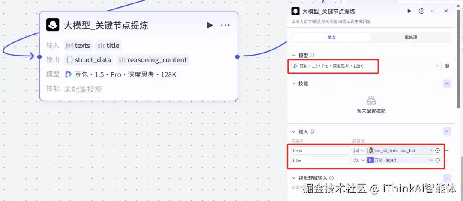Clear the 开始 input reference value
This screenshot has width=463, height=201.
(x=431, y=160)
